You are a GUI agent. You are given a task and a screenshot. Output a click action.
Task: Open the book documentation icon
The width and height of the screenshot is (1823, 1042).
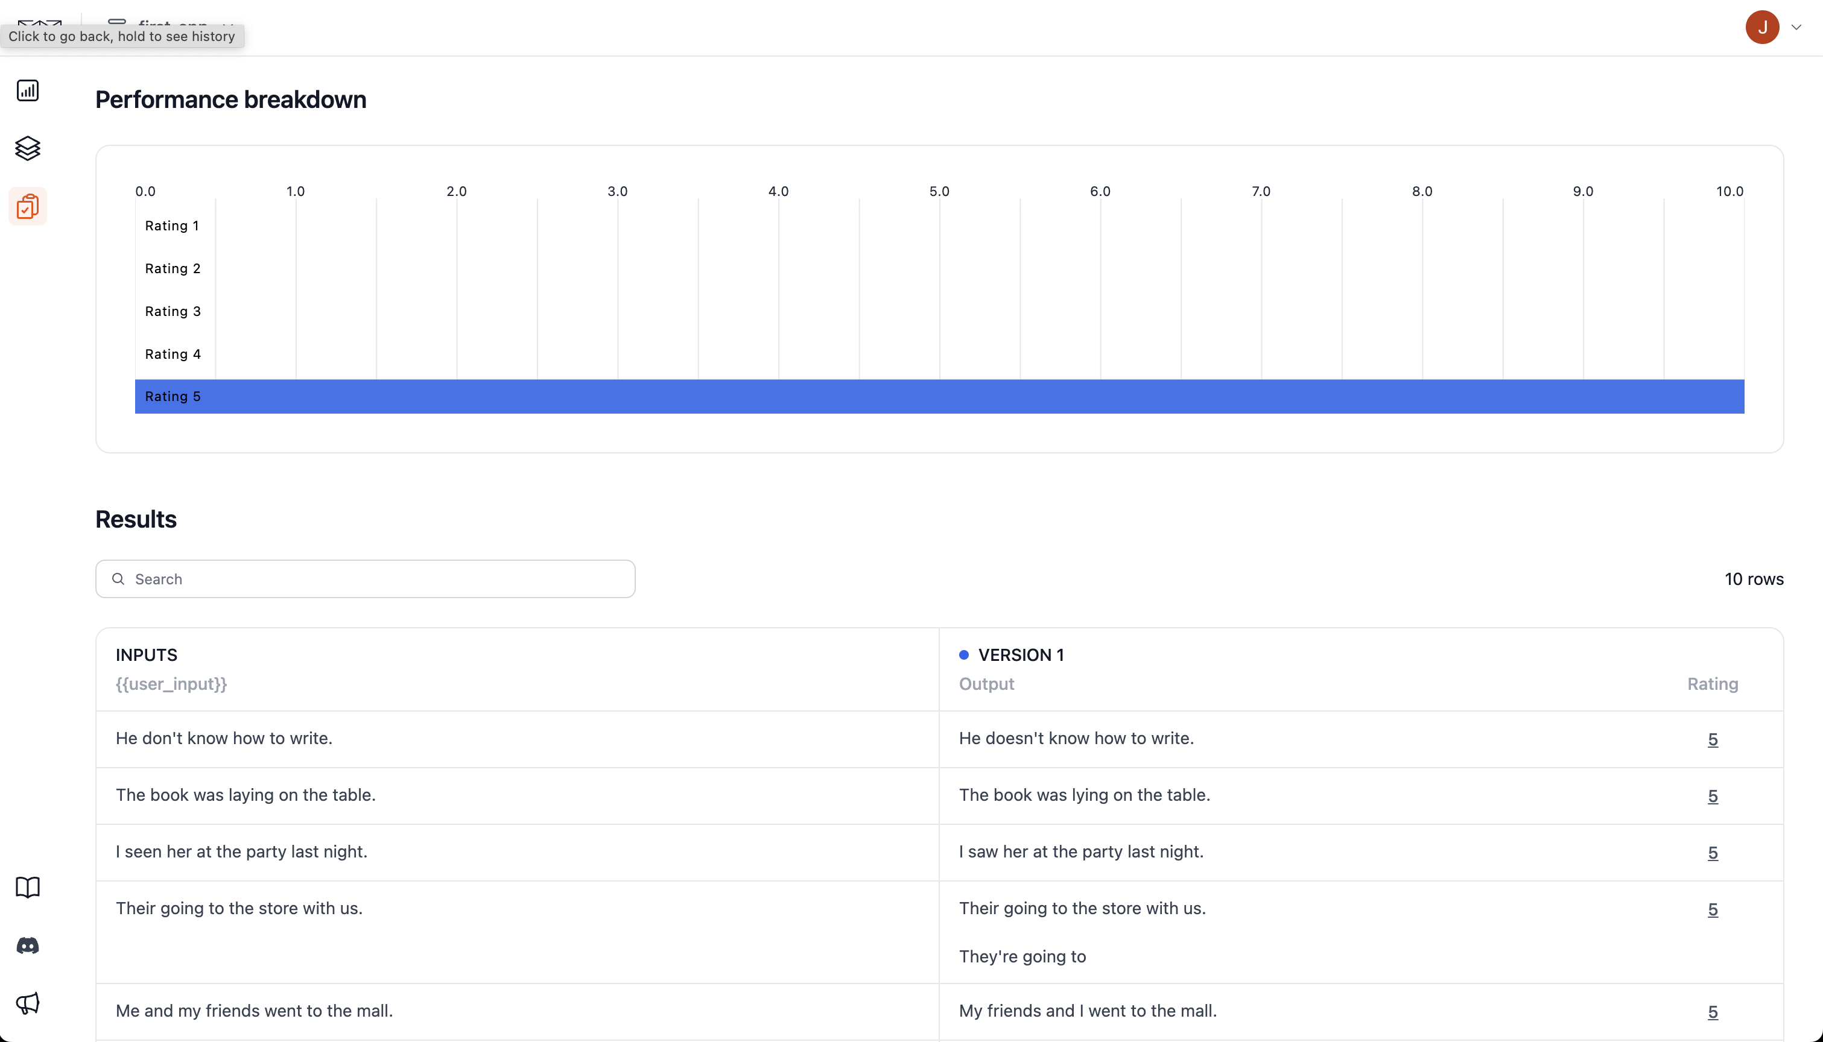27,888
